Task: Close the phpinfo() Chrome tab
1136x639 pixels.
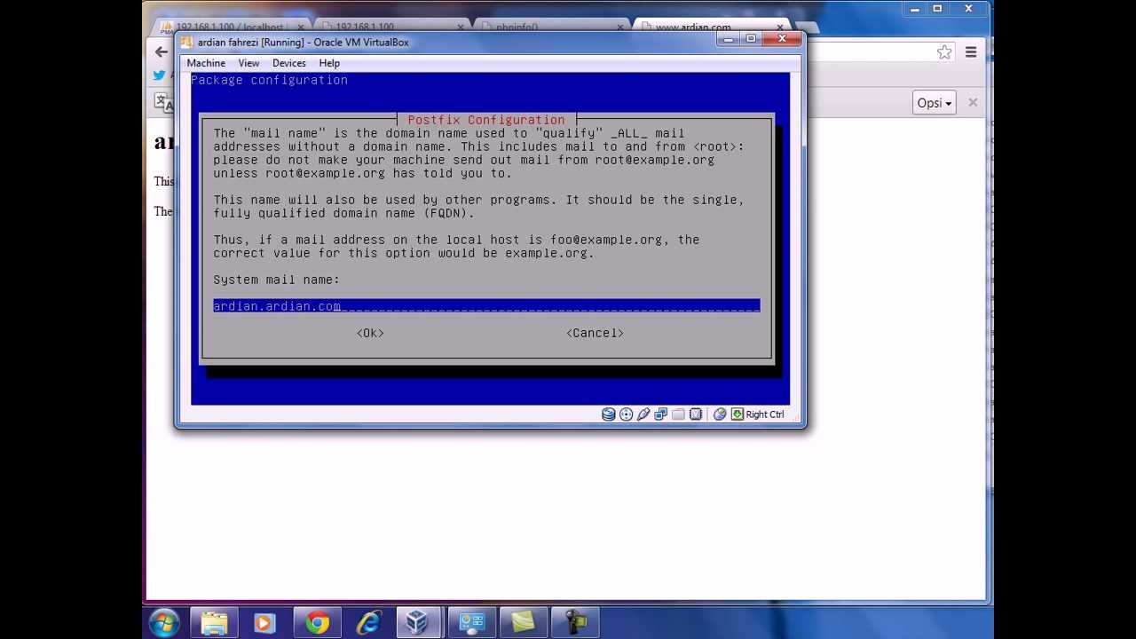Action: [619, 28]
